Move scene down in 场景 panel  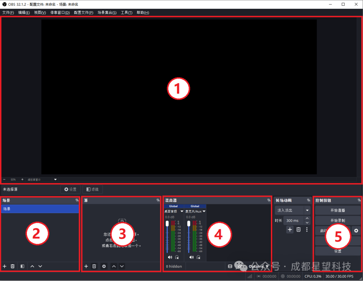(x=40, y=266)
